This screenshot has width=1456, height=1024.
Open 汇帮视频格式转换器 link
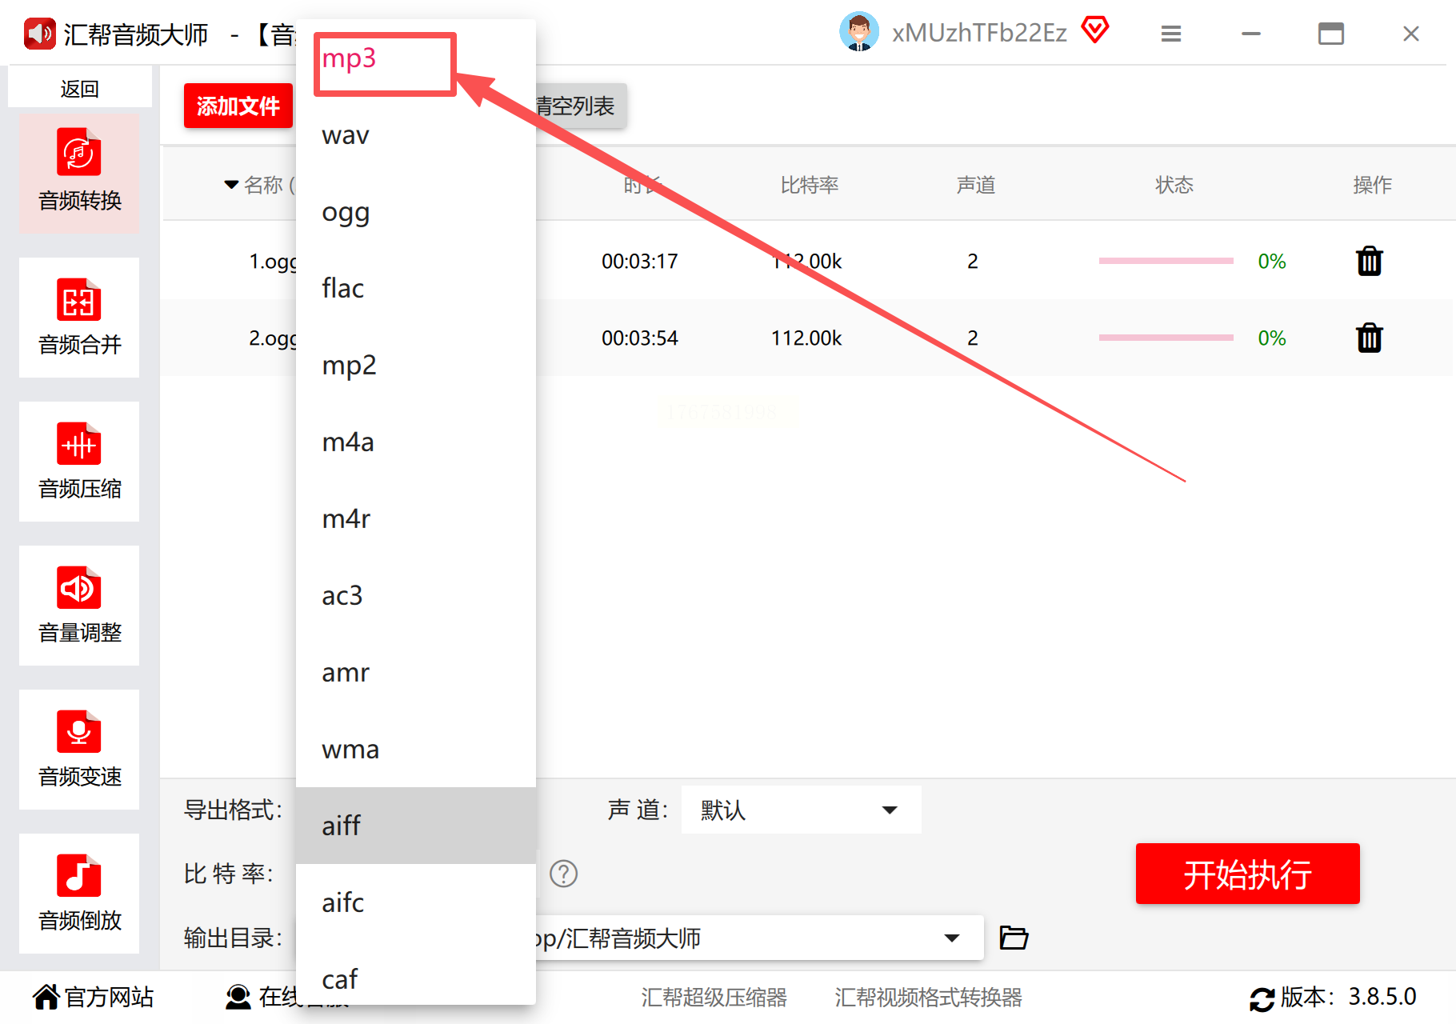[928, 998]
